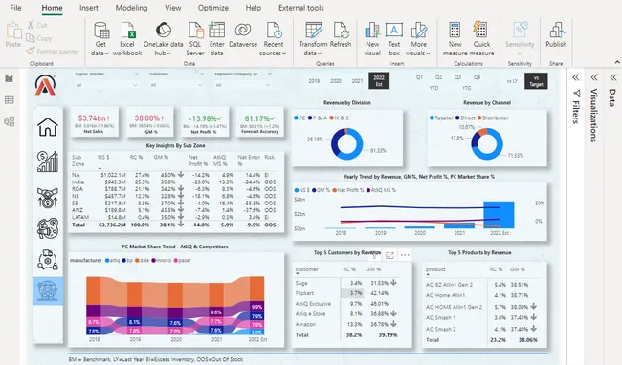Select quarter Q1 filter
The image size is (622, 365).
coord(419,77)
